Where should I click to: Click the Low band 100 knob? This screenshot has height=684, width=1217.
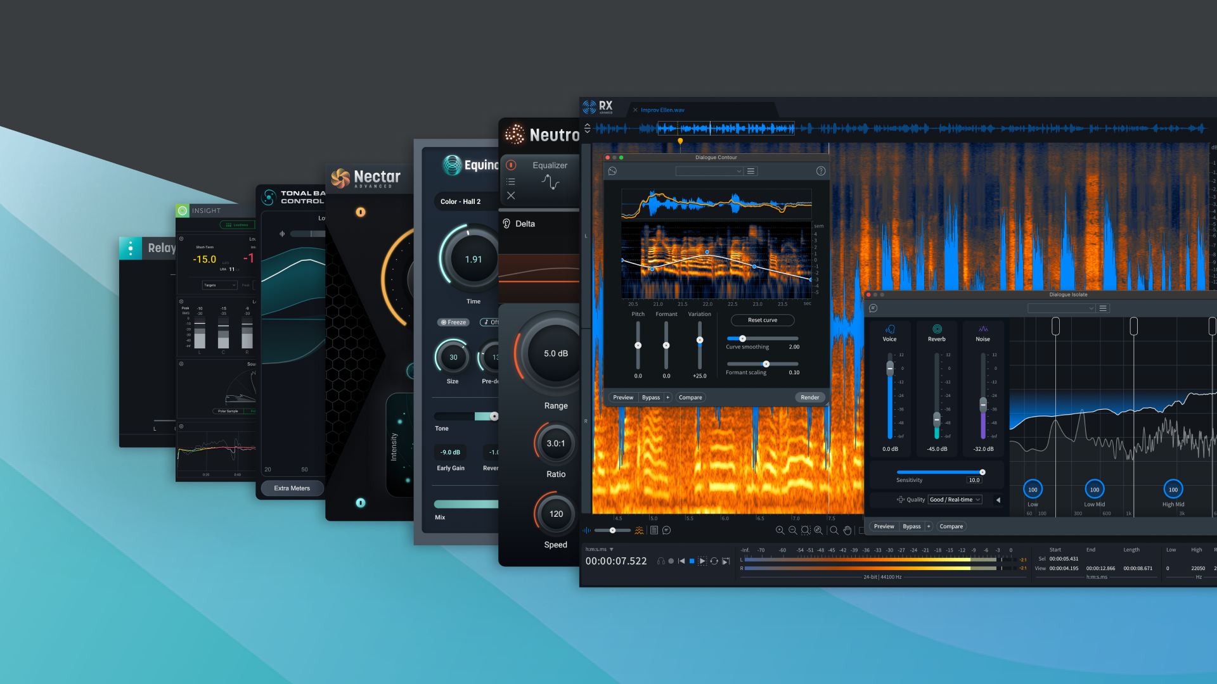click(1033, 490)
